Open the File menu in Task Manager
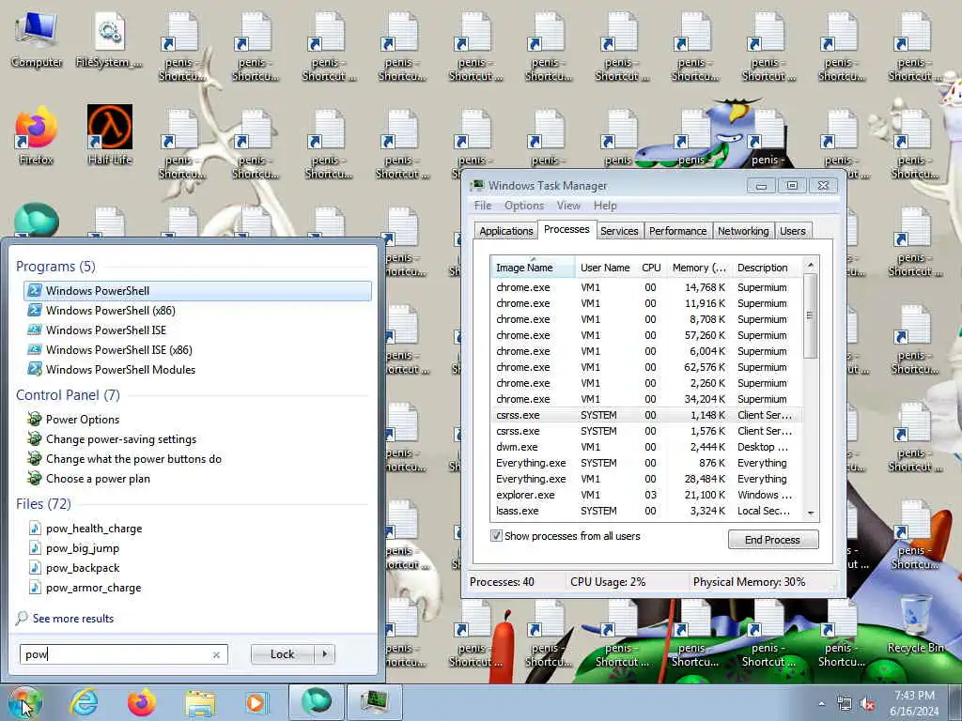The image size is (962, 721). click(x=482, y=206)
